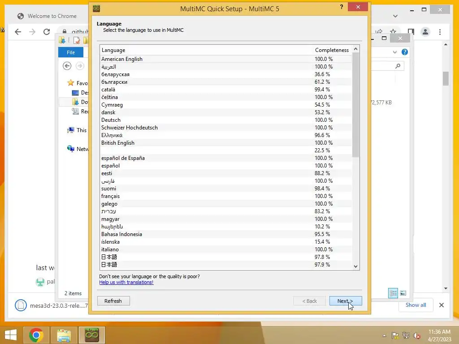Switch File Explorer to details view
Screen dimensions: 459x344
[x=393, y=293]
